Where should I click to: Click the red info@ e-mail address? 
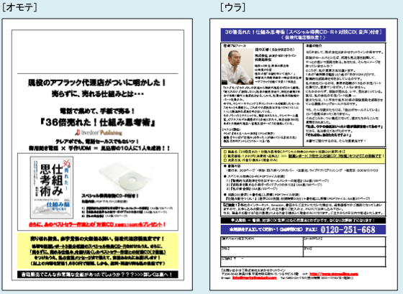[255, 277]
